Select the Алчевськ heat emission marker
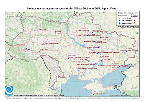The width and height of the screenshot is (144, 102). tap(127, 51)
